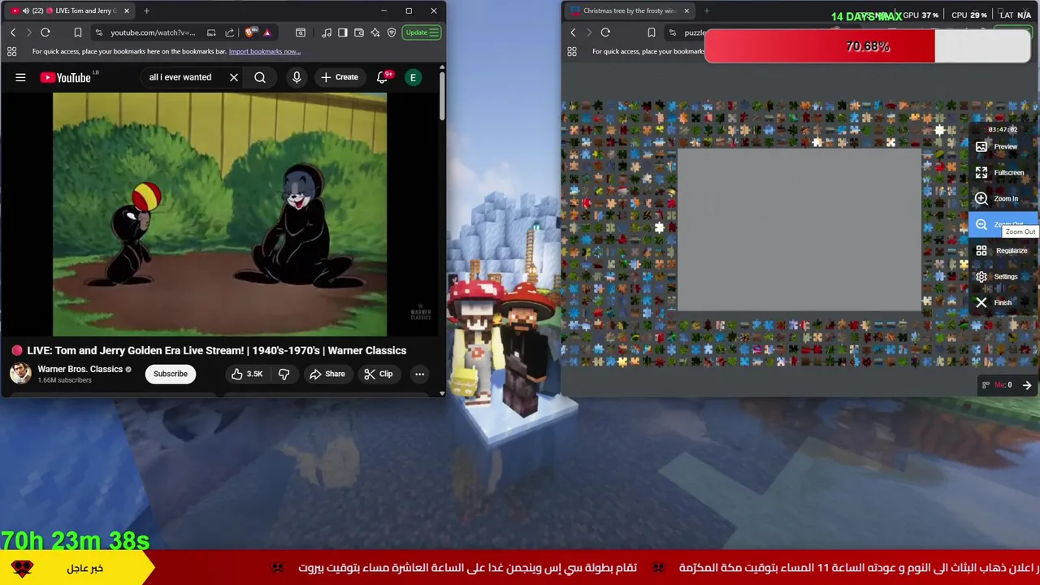Screen dimensions: 1040x585
Task: Mute the audio icon on the YouTube tab
Action: pos(25,11)
